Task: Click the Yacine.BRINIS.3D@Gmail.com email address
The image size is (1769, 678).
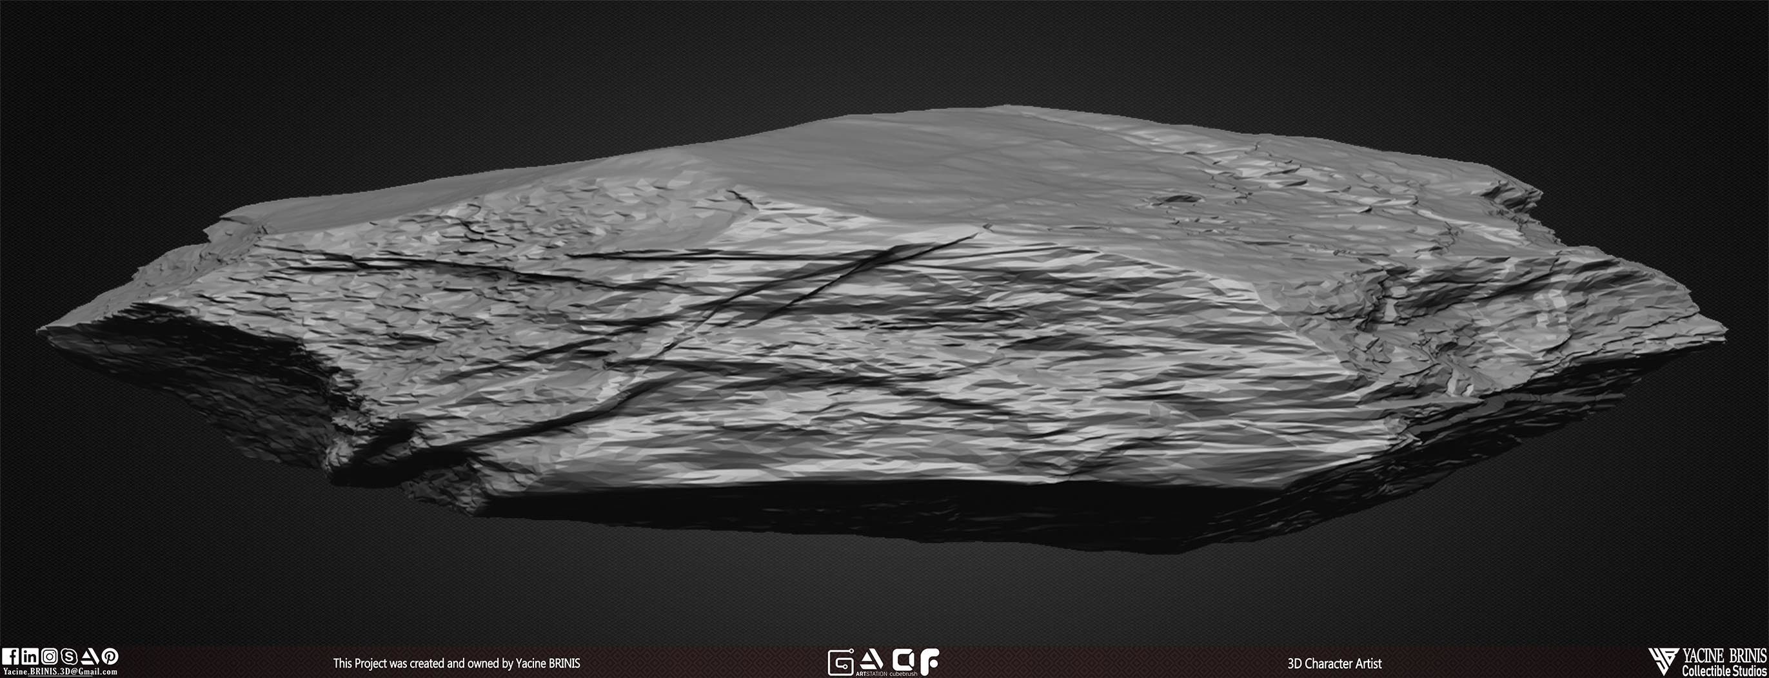Action: [61, 672]
